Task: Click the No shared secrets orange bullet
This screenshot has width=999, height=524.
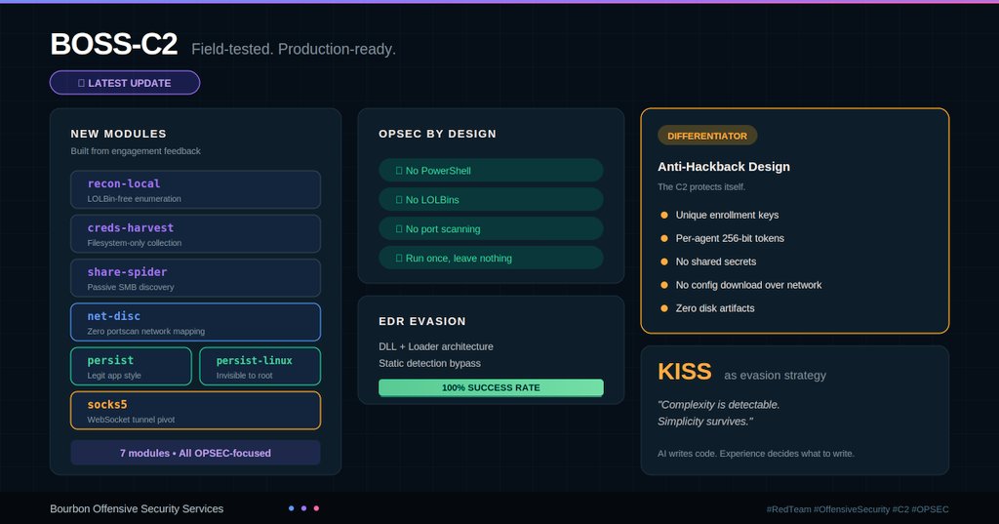Action: coord(663,262)
